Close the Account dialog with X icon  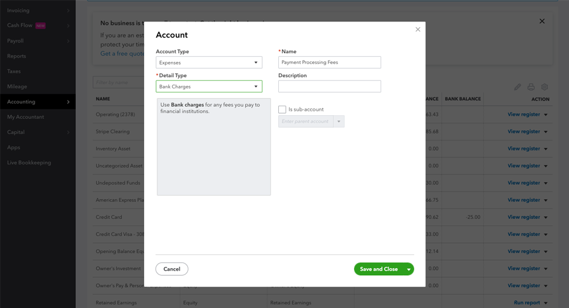(418, 30)
